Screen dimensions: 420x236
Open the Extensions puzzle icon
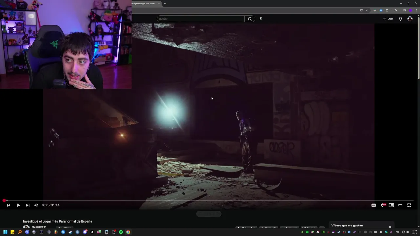click(x=387, y=10)
